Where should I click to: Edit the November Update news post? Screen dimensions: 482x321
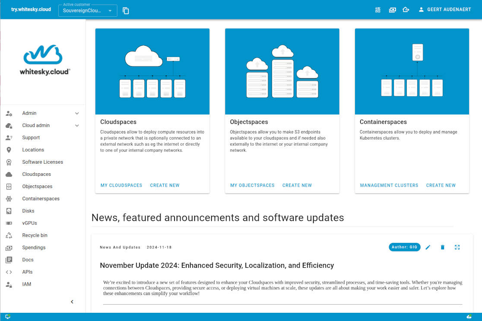tap(428, 247)
